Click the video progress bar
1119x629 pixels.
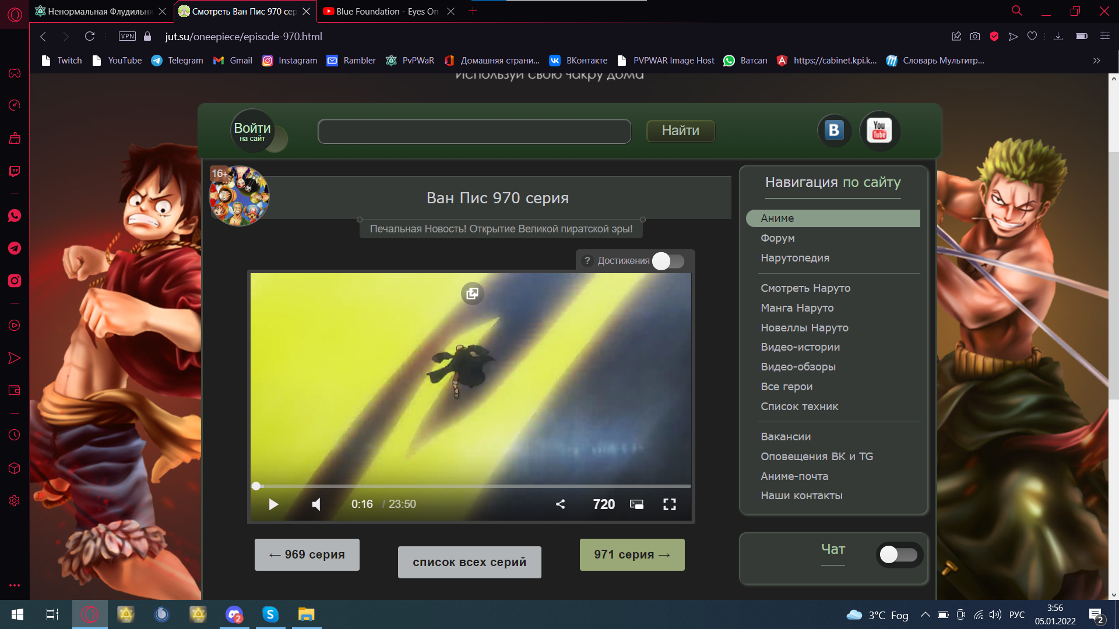tap(471, 486)
